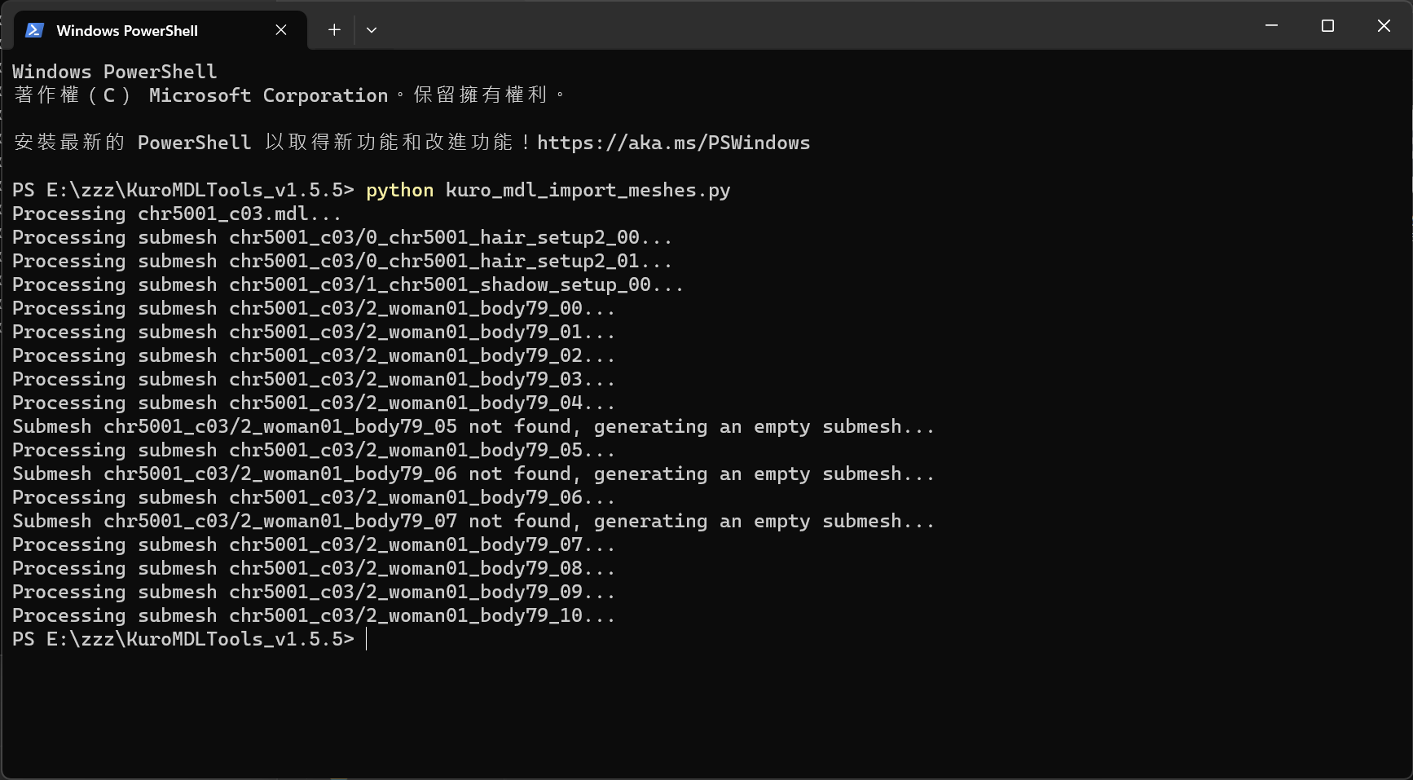
Task: Click the kuro_mdl_import_meshes.py script name
Action: (x=588, y=190)
